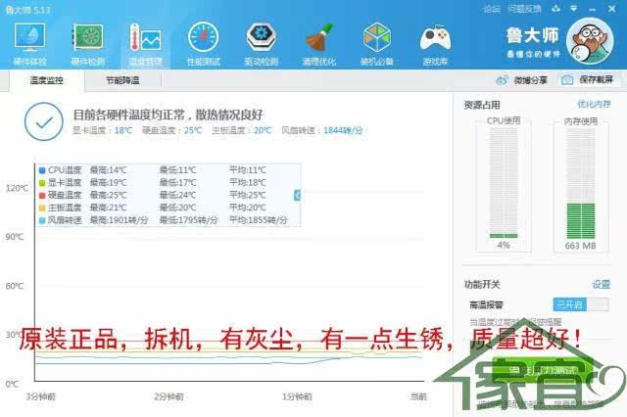Click 最高:1901转/分 fan value
The image size is (627, 417).
pos(119,220)
